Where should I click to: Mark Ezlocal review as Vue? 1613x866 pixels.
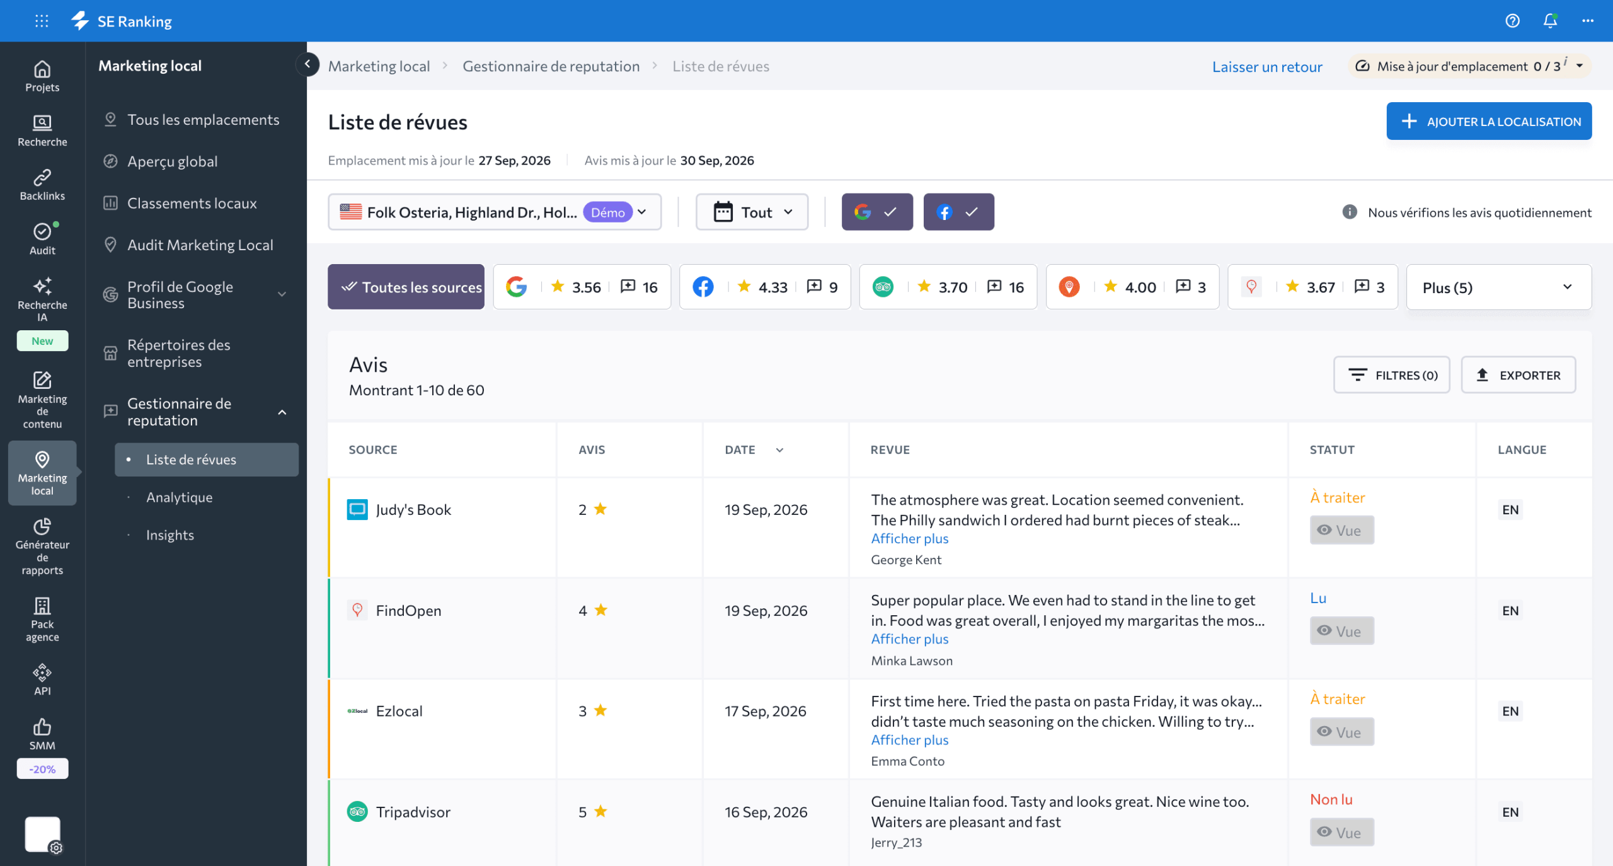point(1341,732)
